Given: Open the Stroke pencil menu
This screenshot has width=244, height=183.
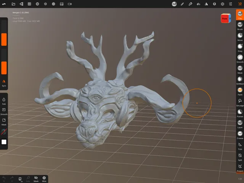Looking at the screenshot, I should 182,4.
